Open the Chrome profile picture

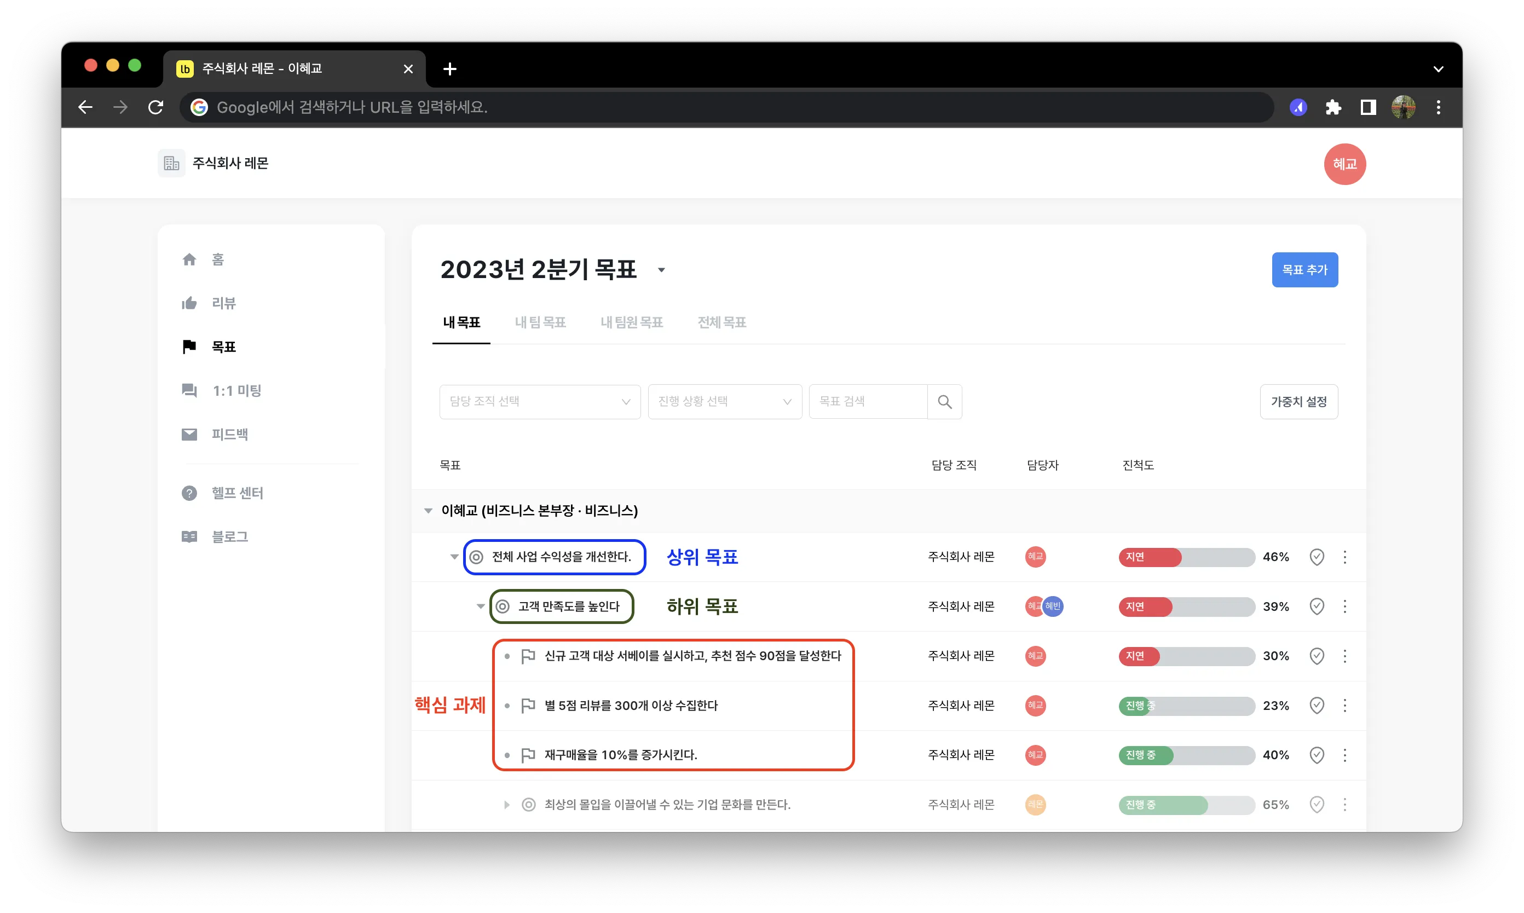tap(1403, 107)
